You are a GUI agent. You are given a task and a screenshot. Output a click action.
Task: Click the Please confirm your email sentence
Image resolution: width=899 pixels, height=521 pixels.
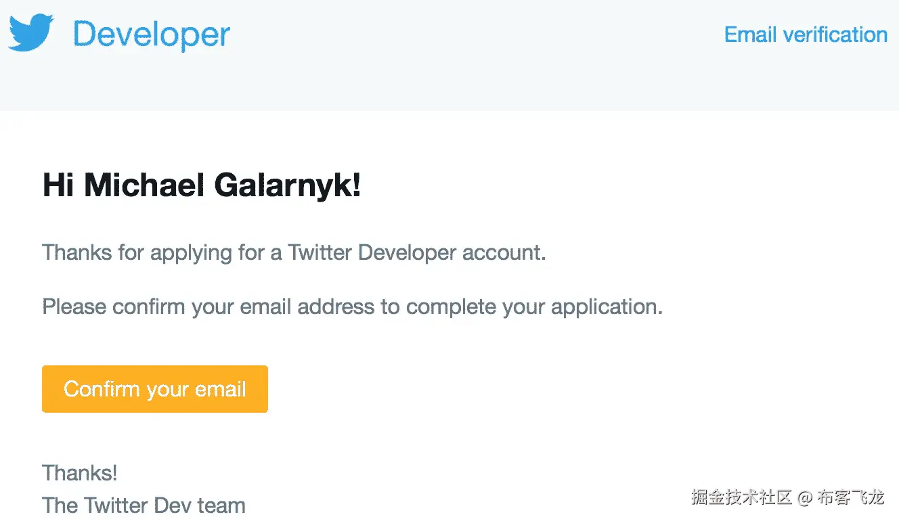pyautogui.click(x=352, y=307)
